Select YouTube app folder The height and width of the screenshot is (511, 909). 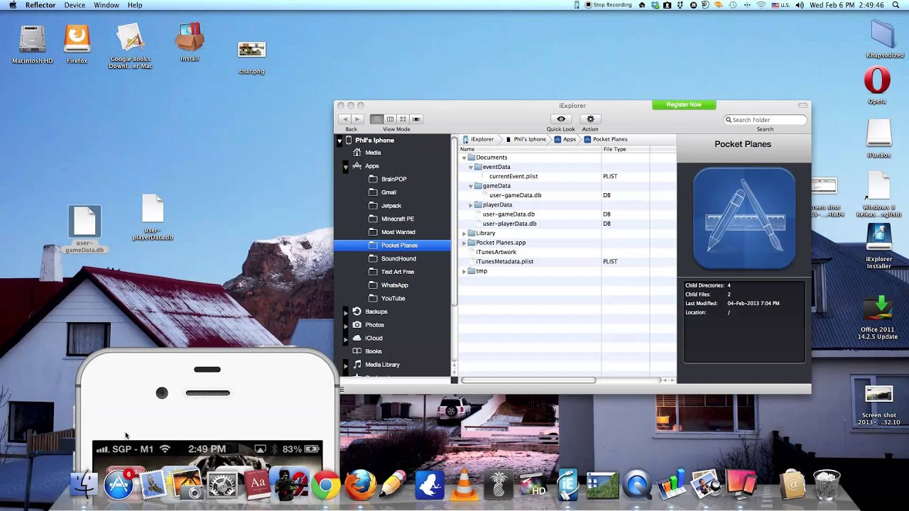tap(392, 298)
